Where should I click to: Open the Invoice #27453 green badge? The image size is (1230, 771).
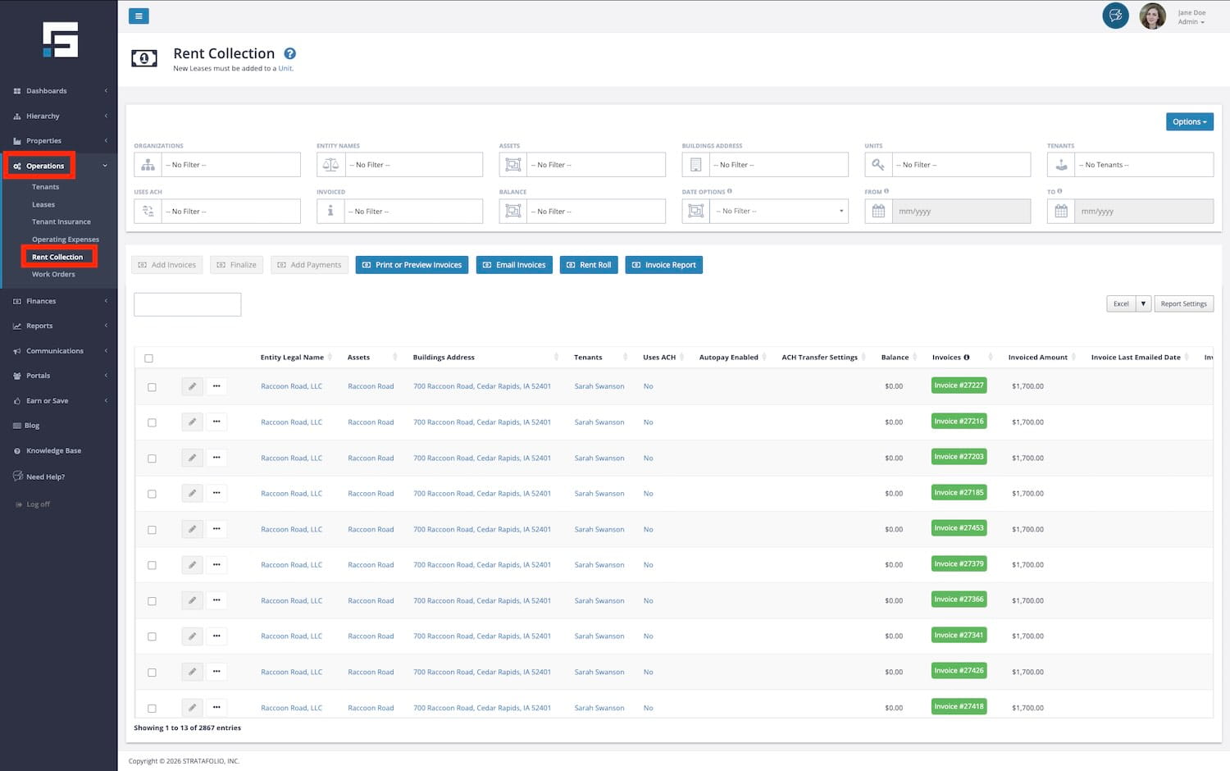click(x=959, y=528)
